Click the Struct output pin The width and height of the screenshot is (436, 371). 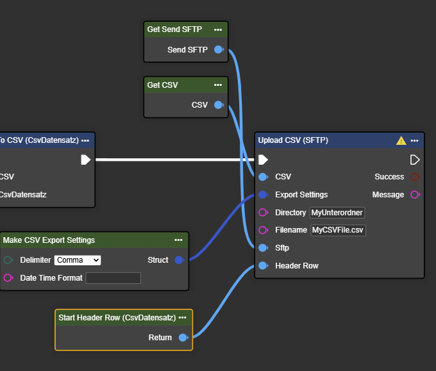pos(180,260)
